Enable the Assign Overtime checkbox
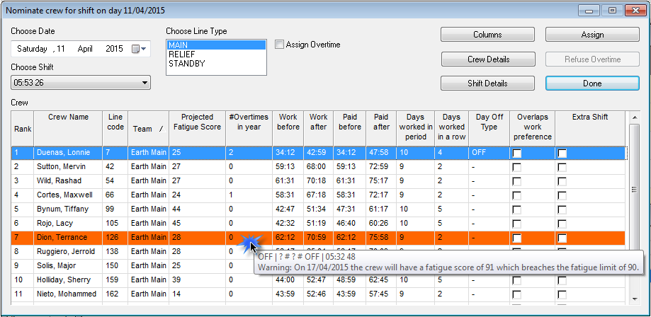This screenshot has height=317, width=651. [279, 45]
